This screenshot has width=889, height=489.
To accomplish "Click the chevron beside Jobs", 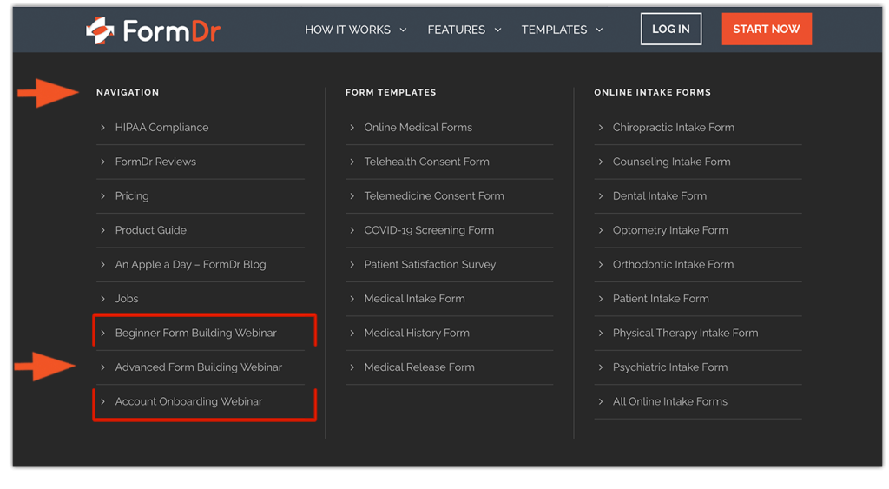I will [x=102, y=299].
